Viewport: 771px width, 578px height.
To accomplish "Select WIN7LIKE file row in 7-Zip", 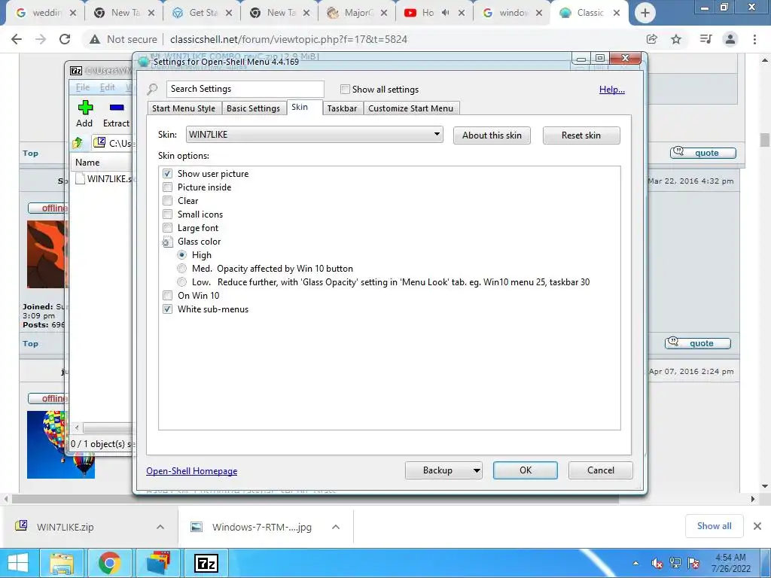I will point(103,179).
